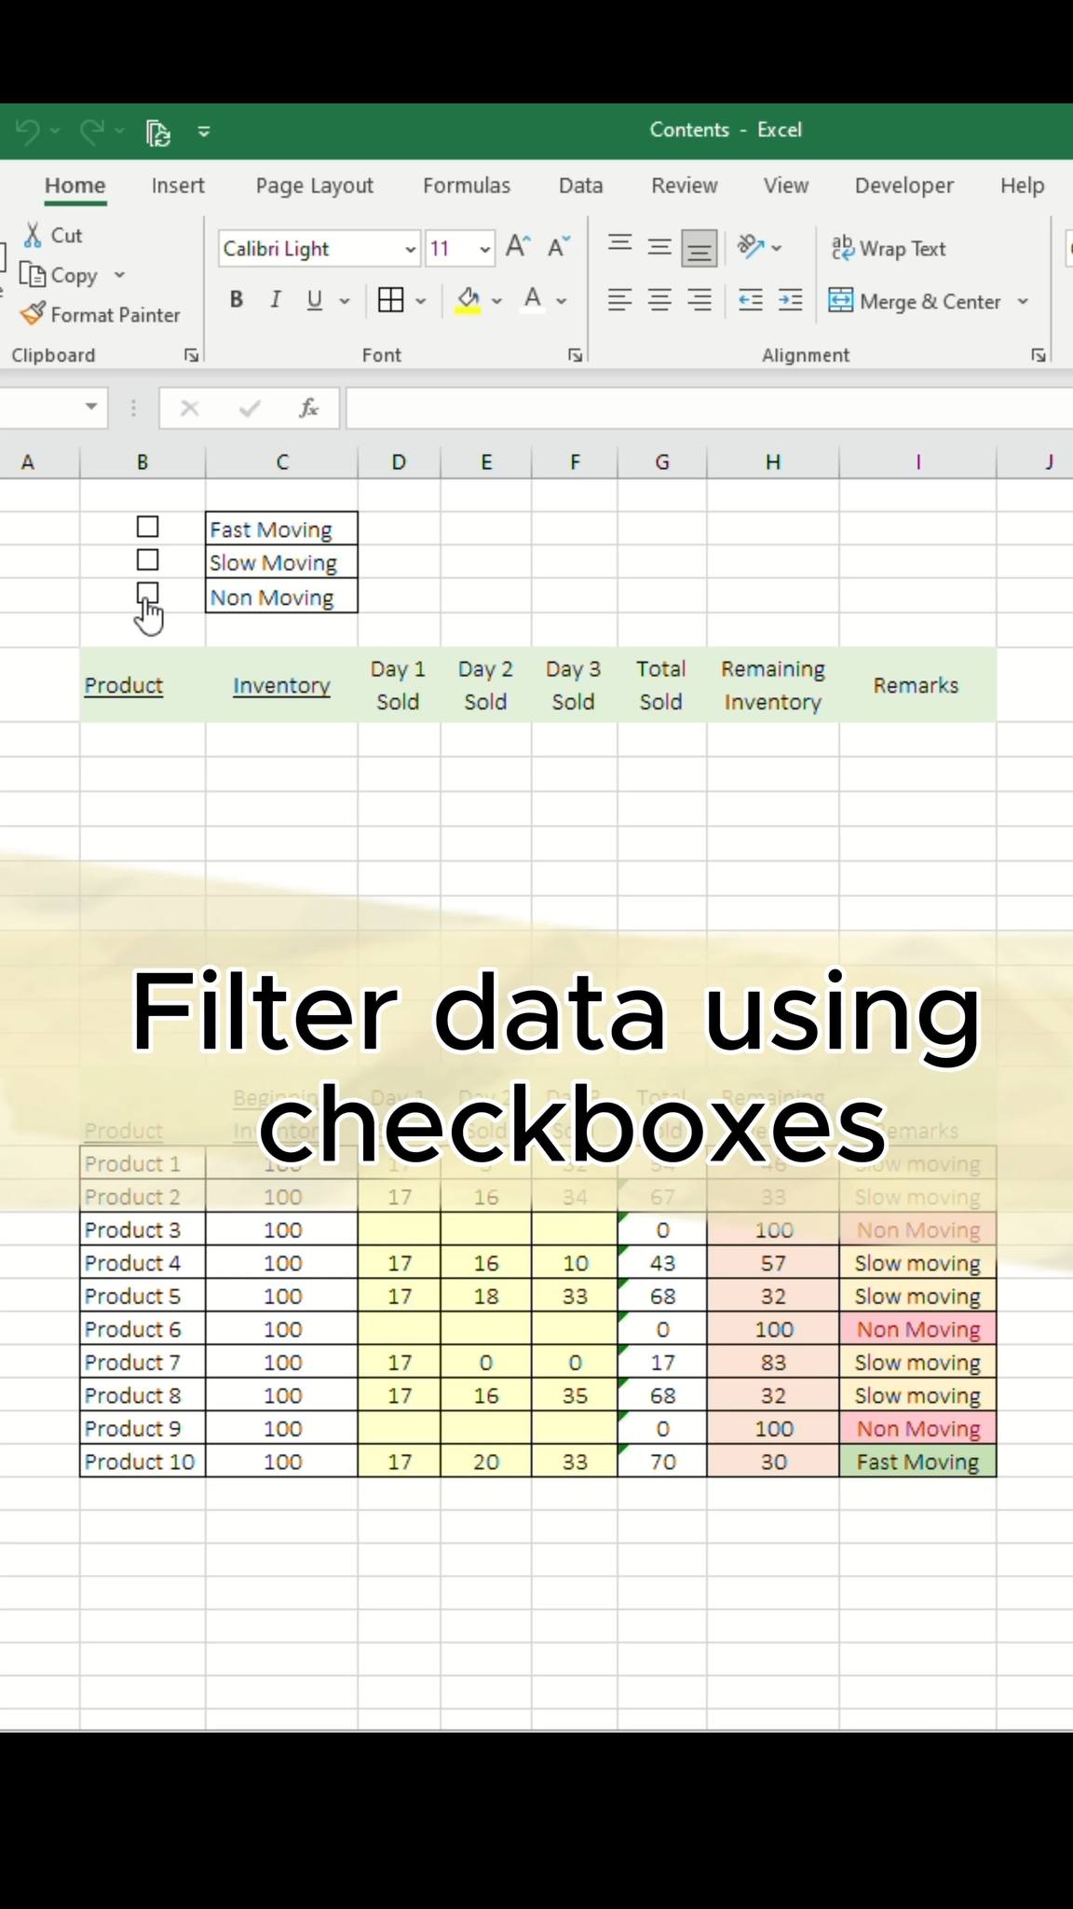This screenshot has height=1909, width=1073.
Task: Decrease font size with A-down icon
Action: coord(559,247)
